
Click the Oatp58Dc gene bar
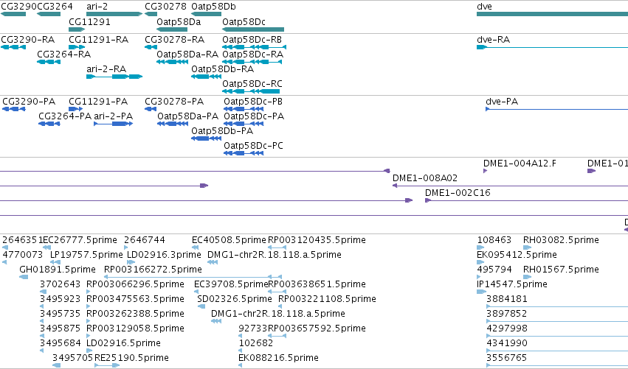[x=253, y=29]
